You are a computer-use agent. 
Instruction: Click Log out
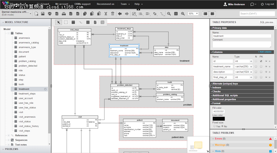point(267,4)
